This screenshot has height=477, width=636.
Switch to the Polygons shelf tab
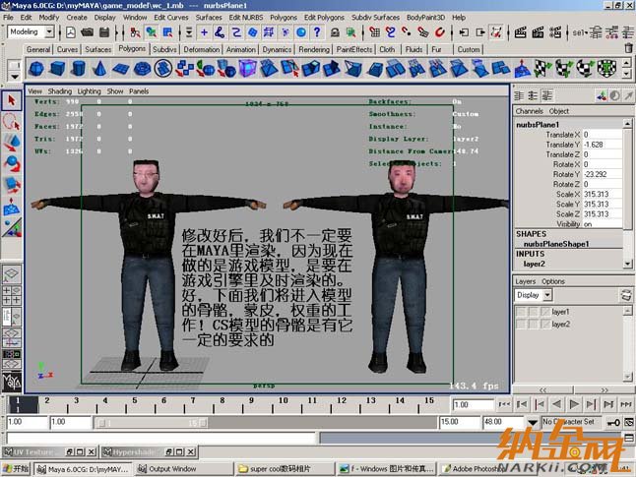click(x=132, y=48)
